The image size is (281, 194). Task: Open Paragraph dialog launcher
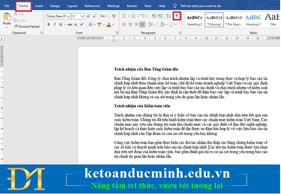(180, 33)
